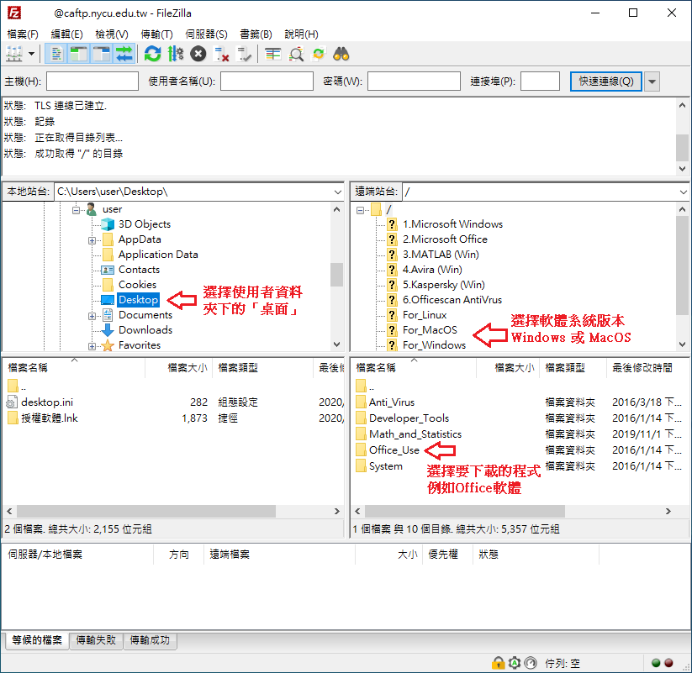Select the Office_Use remote folder
The height and width of the screenshot is (673, 692).
pos(394,450)
